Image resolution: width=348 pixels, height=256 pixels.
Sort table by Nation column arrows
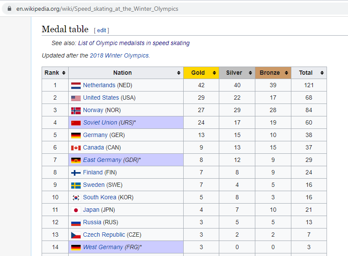point(179,73)
